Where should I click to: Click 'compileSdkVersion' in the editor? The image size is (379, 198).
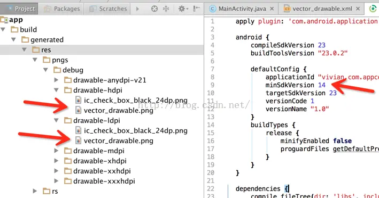tap(282, 45)
